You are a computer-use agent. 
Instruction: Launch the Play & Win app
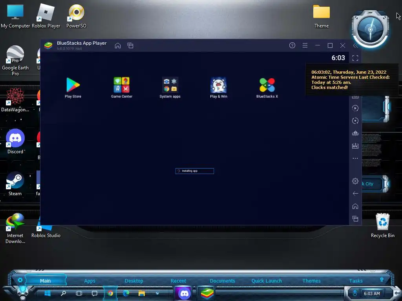(218, 87)
